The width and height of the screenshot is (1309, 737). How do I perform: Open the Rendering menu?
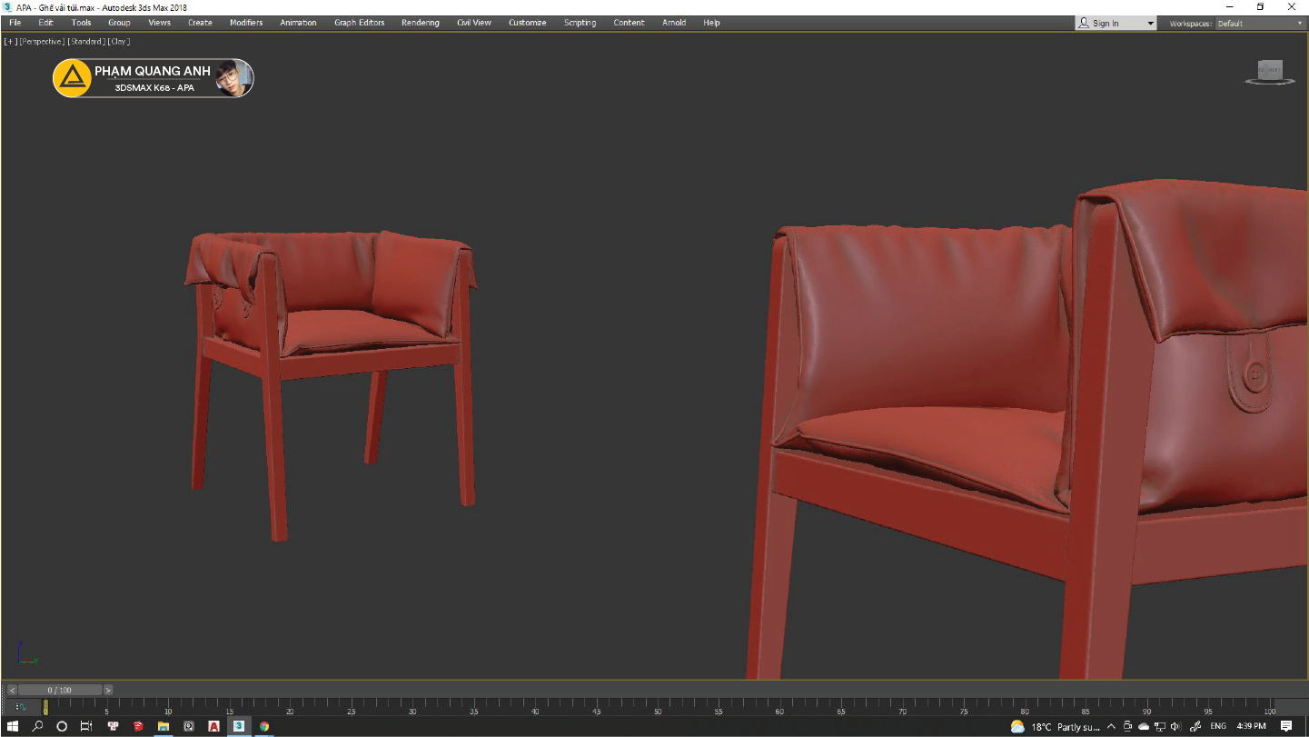pos(420,23)
